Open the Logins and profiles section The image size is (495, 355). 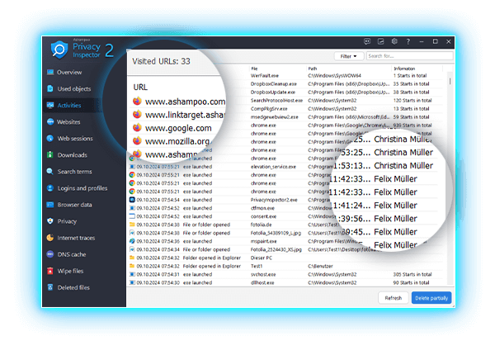[x=82, y=188]
